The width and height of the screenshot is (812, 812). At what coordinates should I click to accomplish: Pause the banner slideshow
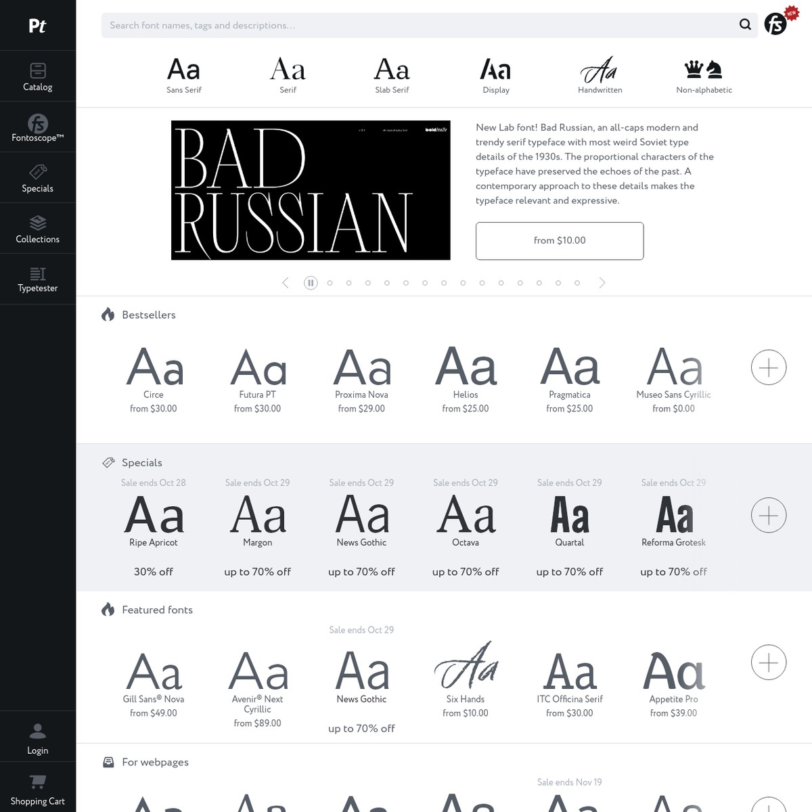point(311,283)
